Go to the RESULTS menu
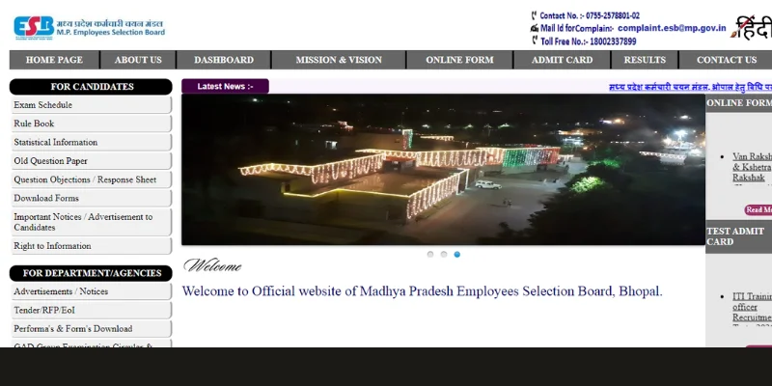The height and width of the screenshot is (386, 772). [645, 60]
